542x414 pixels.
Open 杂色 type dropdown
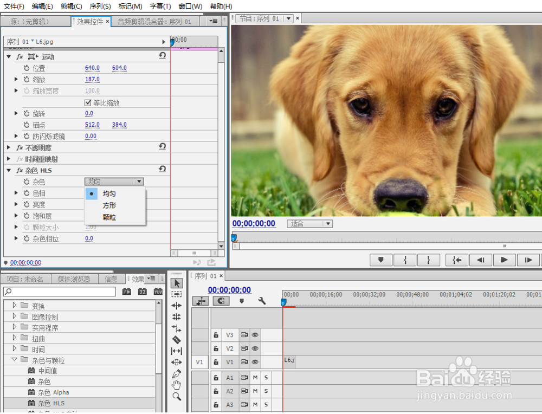point(114,182)
